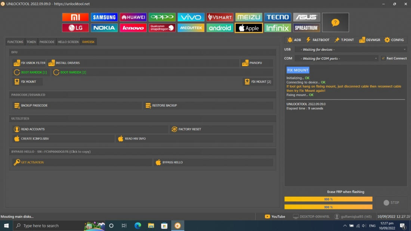Click the upper 100% progress bar
Image resolution: width=411 pixels, height=231 pixels.
tap(328, 199)
